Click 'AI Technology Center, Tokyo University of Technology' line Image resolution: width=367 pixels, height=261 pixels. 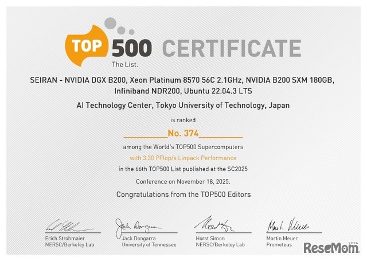[183, 106]
